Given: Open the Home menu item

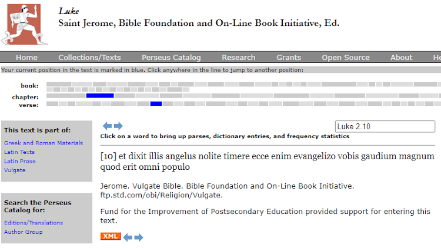Looking at the screenshot, I should coord(26,58).
